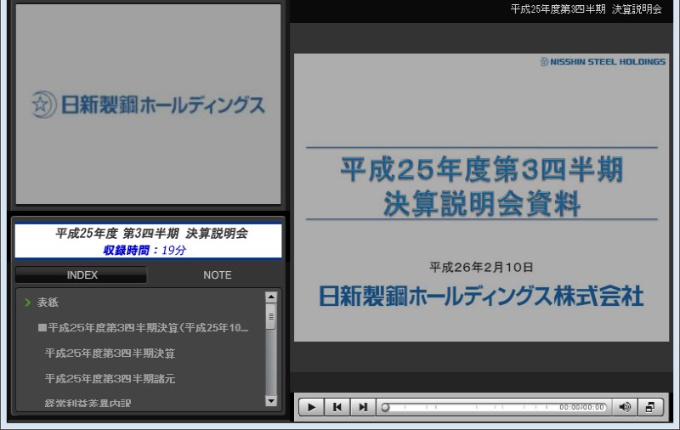The height and width of the screenshot is (430, 680).
Task: Click the index list scrollbar thumb
Action: [271, 316]
